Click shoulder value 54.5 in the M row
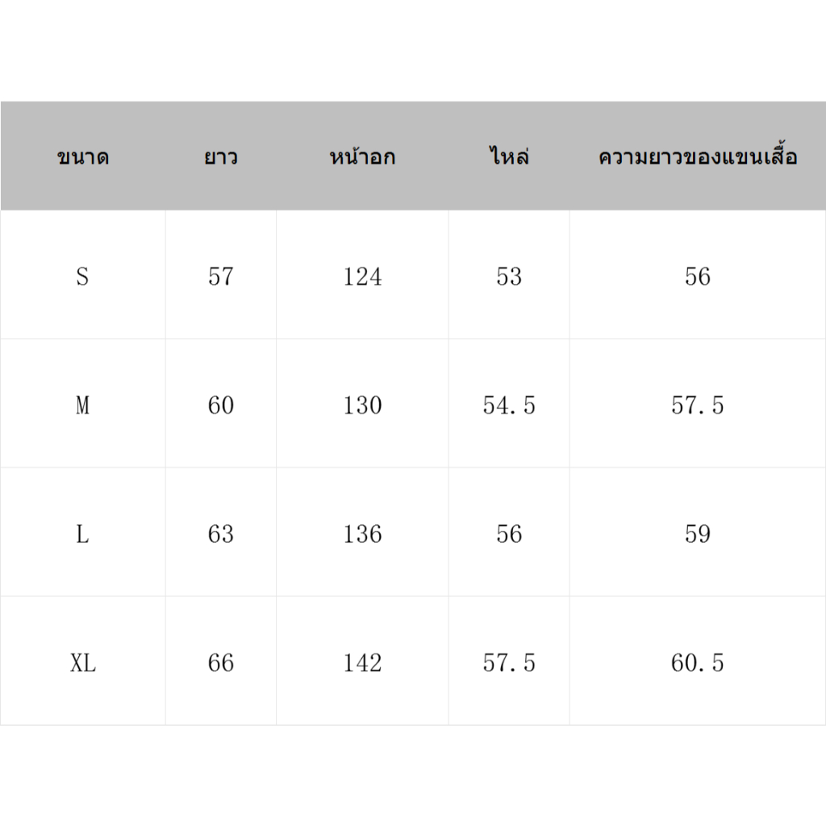This screenshot has height=826, width=826. coord(509,405)
